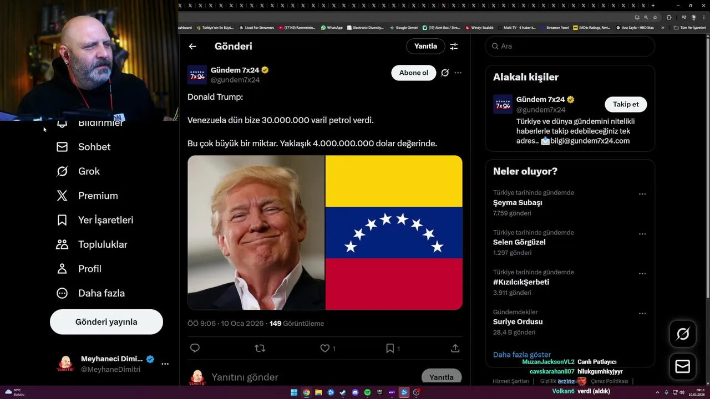The height and width of the screenshot is (399, 710).
Task: Open Grok in the sidebar
Action: point(78,171)
